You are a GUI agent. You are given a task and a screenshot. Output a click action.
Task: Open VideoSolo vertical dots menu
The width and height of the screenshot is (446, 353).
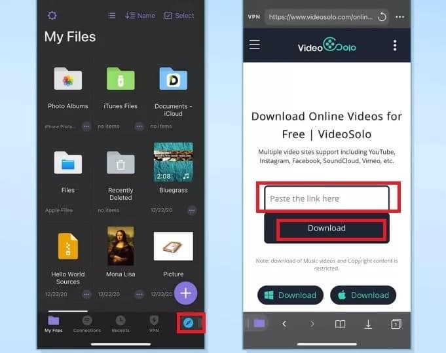[x=395, y=45]
